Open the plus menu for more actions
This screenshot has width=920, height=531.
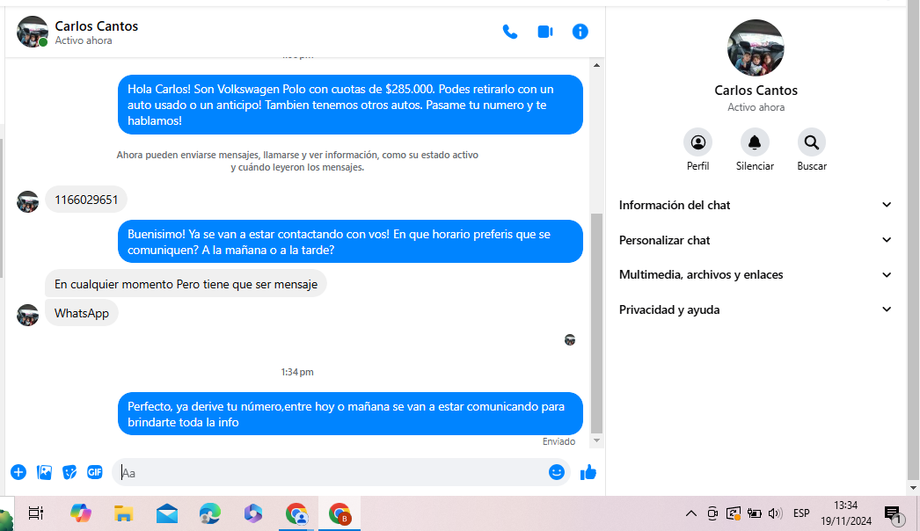tap(18, 472)
